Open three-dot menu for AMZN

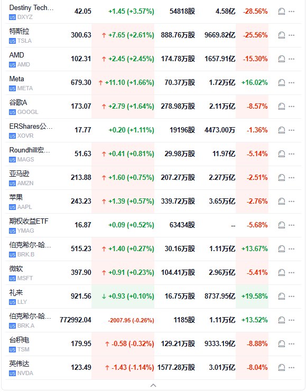(292, 178)
